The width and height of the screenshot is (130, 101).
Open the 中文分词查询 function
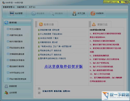coord(15,29)
